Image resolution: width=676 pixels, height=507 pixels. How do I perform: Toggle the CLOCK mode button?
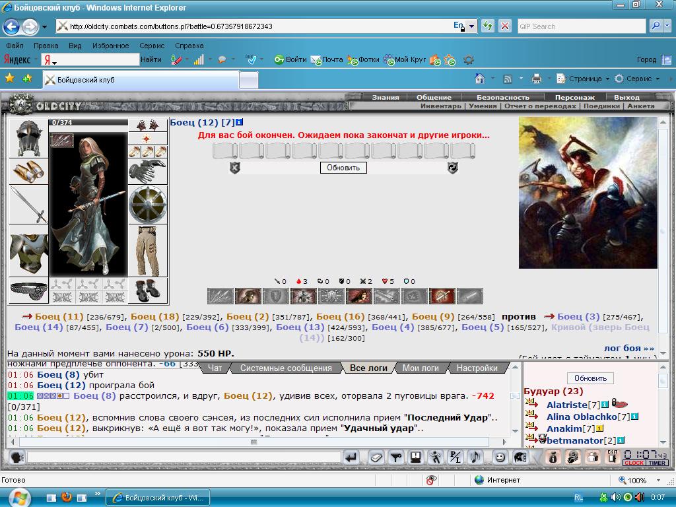pyautogui.click(x=634, y=463)
